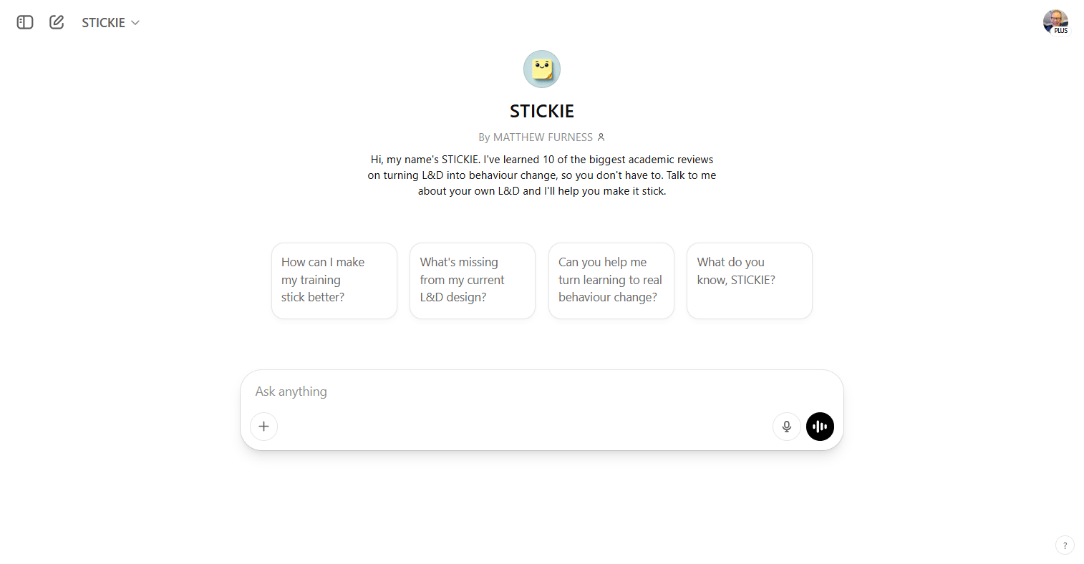Screen dimensions: 1084x564
Task: Click the STICKIE intro description paragraph
Action: click(542, 175)
